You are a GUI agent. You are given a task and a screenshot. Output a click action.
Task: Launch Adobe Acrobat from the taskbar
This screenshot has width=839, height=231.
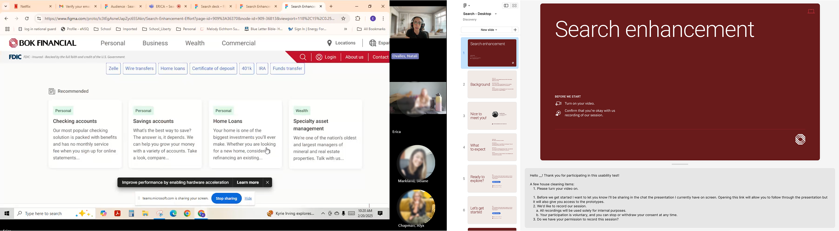pos(117,214)
